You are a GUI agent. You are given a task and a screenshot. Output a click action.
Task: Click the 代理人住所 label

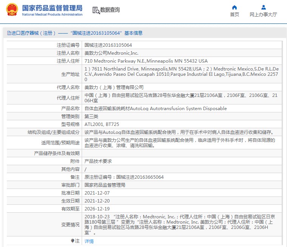68,98
